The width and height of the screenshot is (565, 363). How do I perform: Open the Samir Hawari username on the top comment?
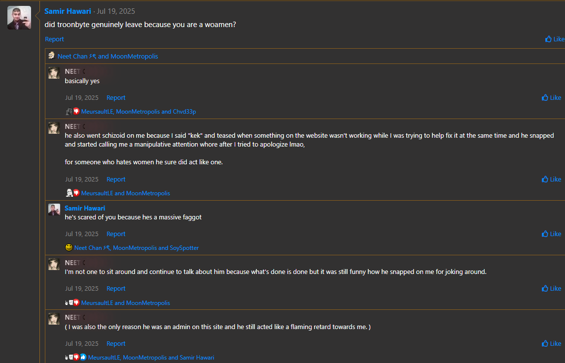click(x=68, y=11)
